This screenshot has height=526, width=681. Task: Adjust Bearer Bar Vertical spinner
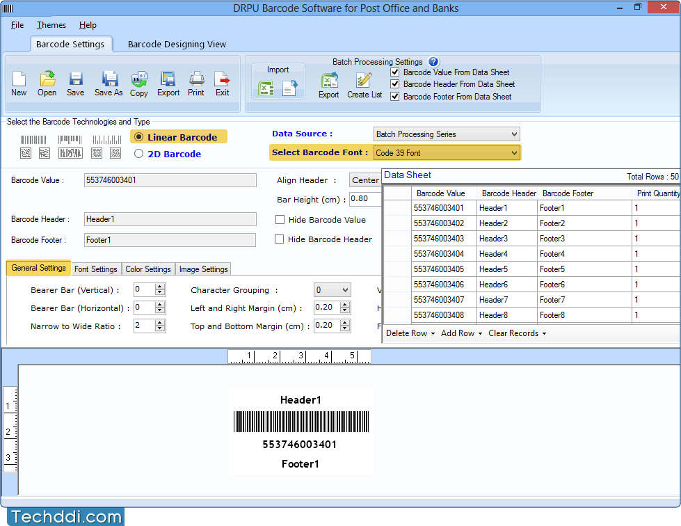point(160,289)
